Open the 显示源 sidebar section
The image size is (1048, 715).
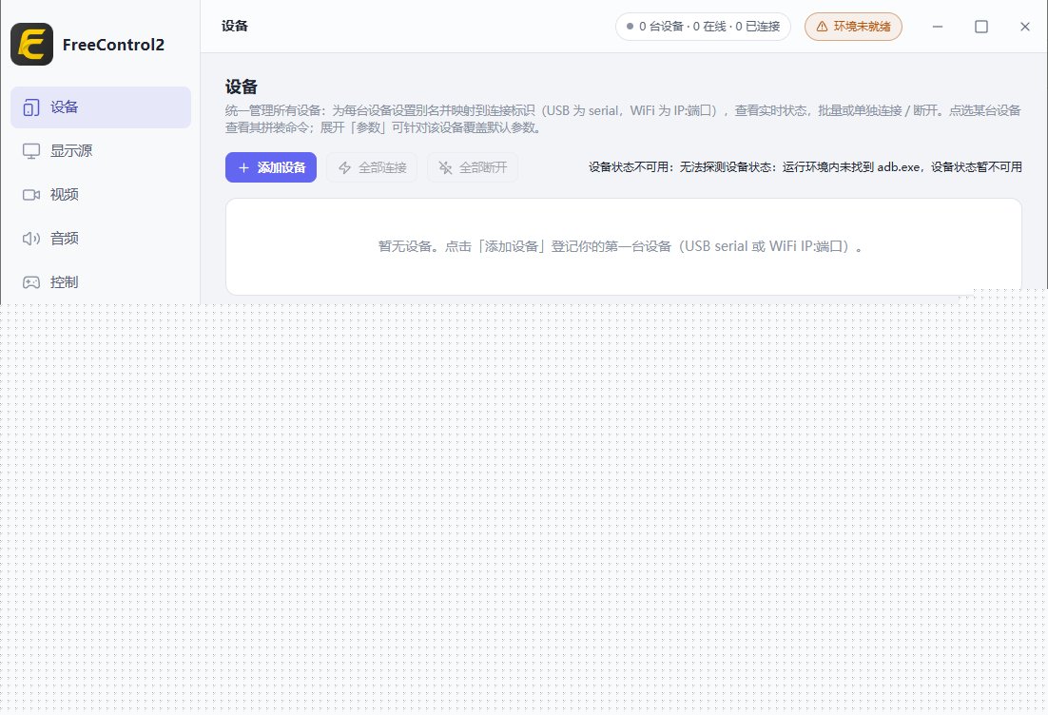pyautogui.click(x=101, y=151)
